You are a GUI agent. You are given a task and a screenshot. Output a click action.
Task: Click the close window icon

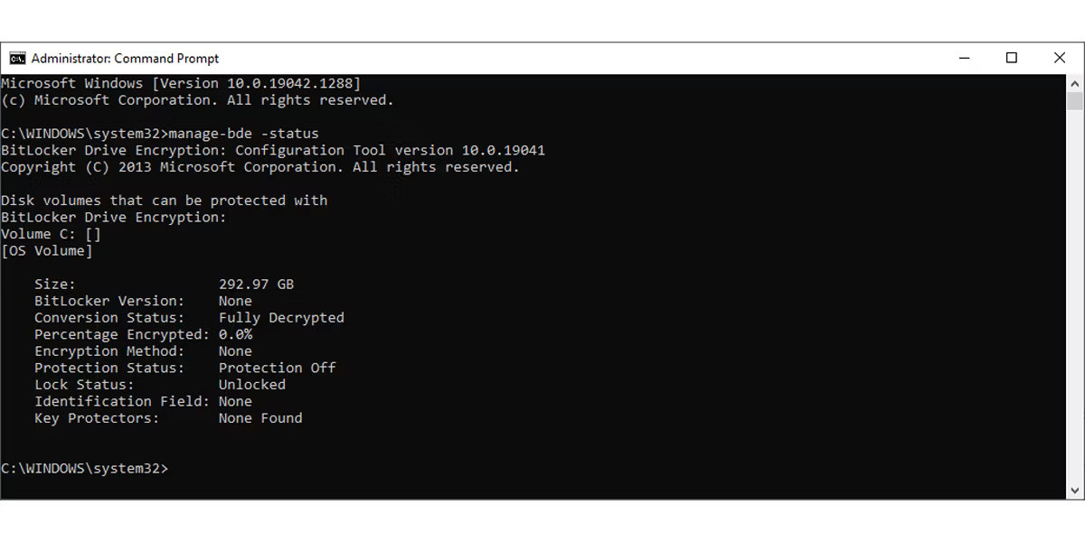point(1060,57)
